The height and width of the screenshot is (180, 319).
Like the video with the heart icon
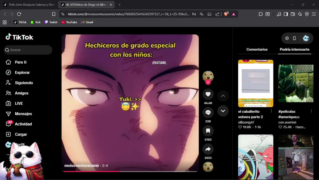point(208,94)
